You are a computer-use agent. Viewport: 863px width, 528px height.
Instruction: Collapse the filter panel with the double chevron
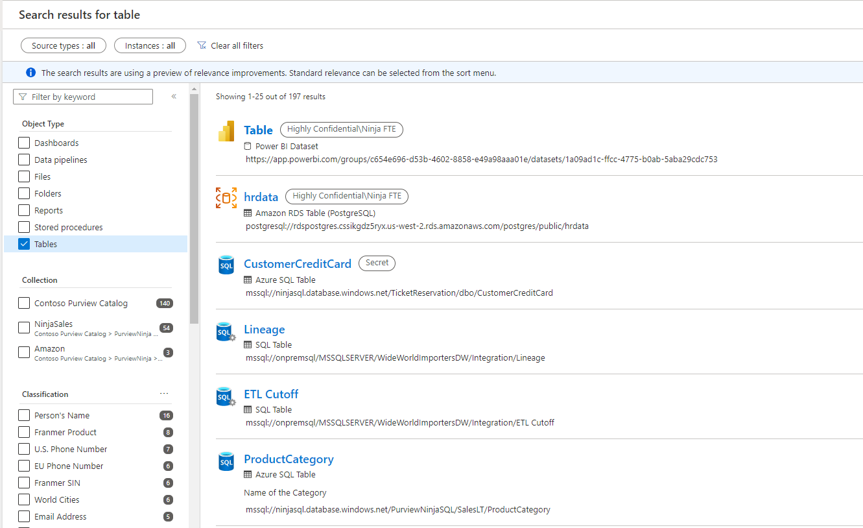174,97
